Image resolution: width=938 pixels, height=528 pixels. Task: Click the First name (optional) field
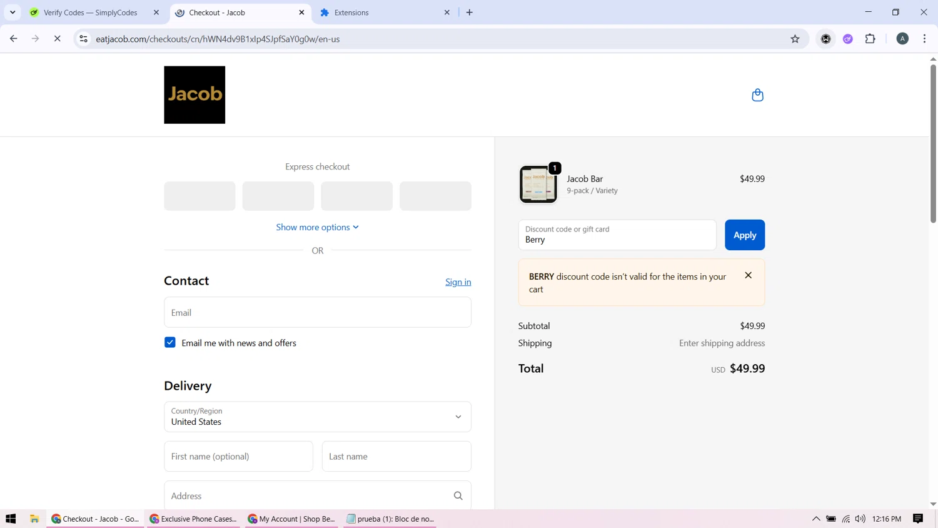tap(238, 456)
